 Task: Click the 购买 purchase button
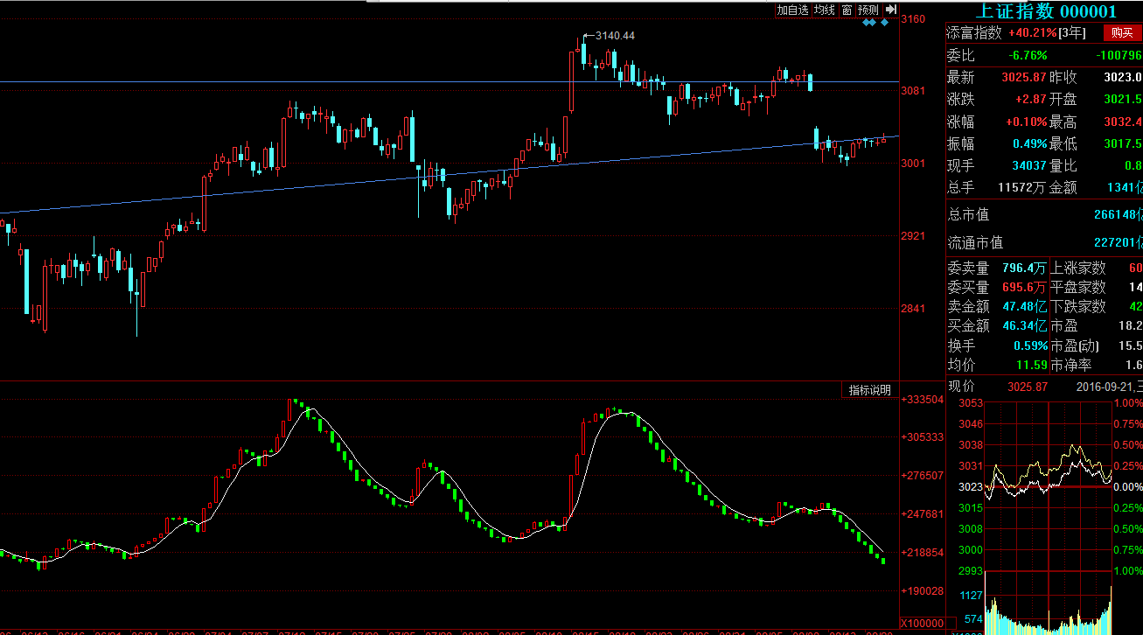pos(1121,32)
